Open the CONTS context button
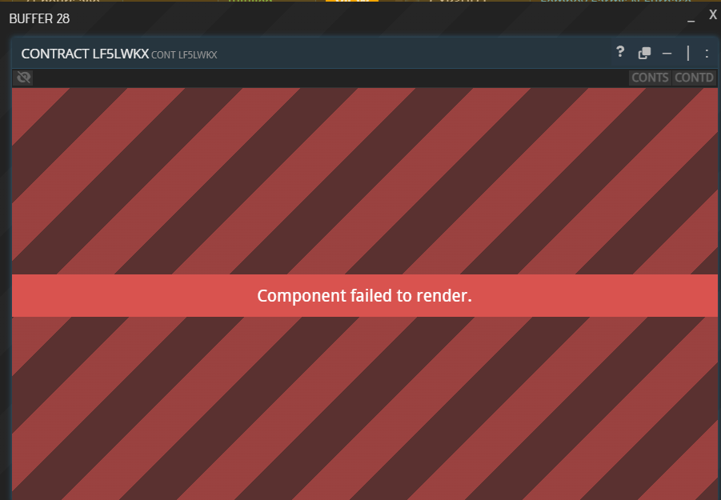Screen dimensions: 721x500 coord(650,78)
